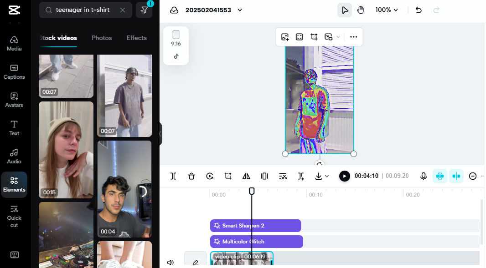Screen dimensions: 486x268
Task: Open the Quick cut tool
Action: tap(14, 216)
